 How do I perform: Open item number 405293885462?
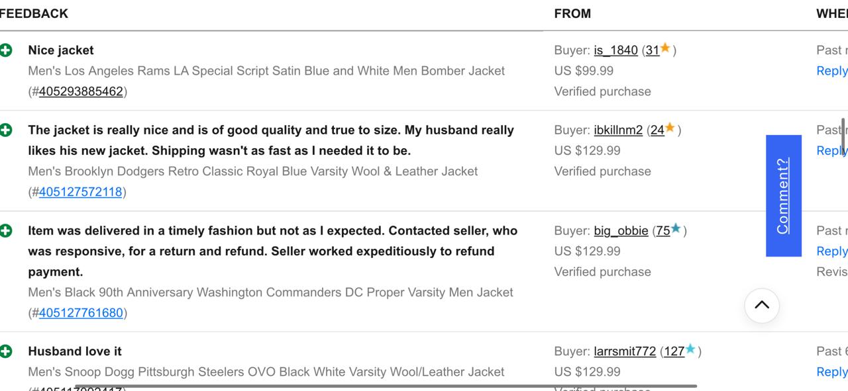(81, 91)
